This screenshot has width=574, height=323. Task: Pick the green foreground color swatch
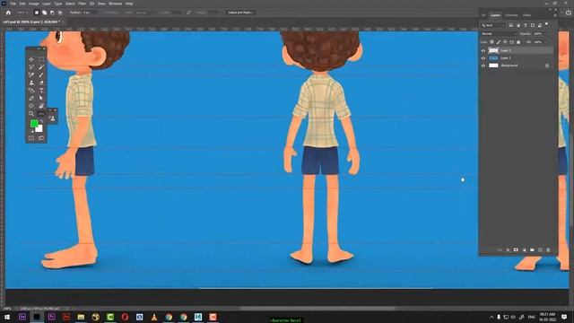click(x=34, y=124)
